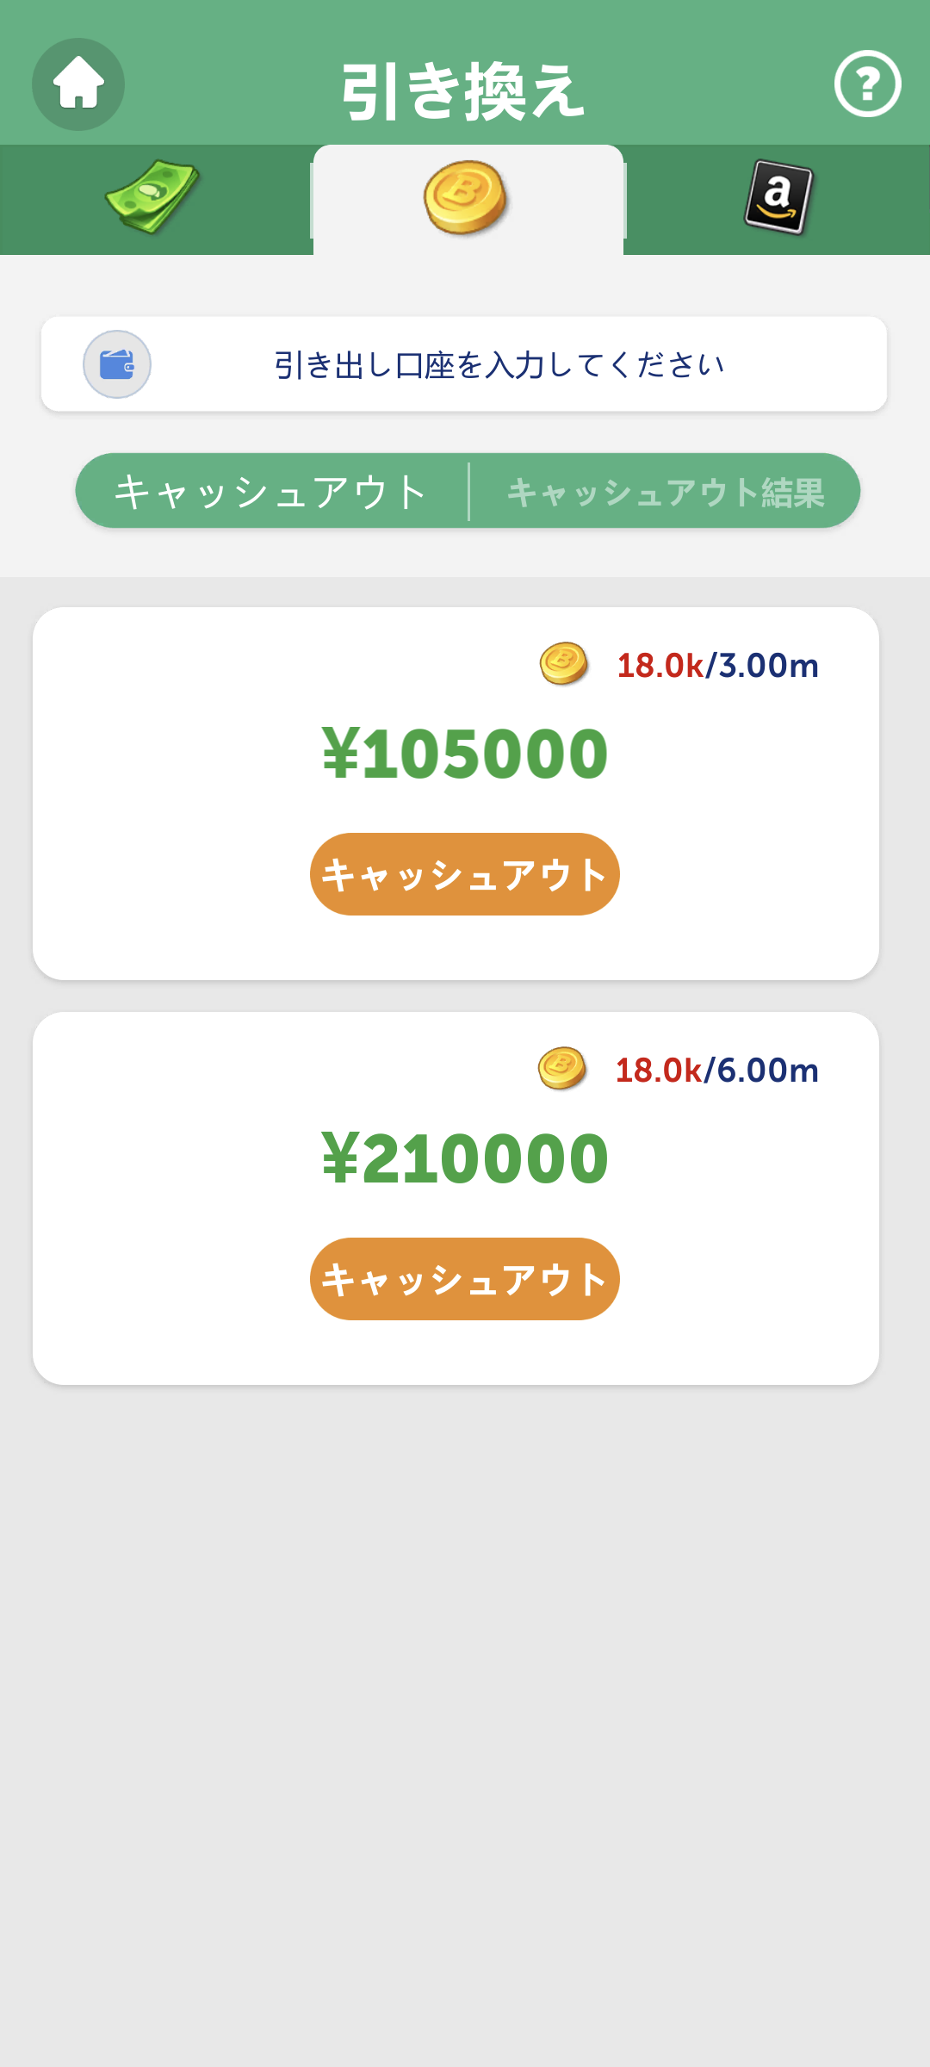Tap the coin icon beside 18.0k/3.00m
The image size is (930, 2067).
[x=564, y=664]
